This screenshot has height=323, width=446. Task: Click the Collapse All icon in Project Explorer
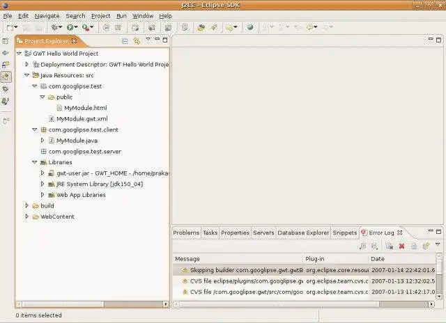point(125,41)
